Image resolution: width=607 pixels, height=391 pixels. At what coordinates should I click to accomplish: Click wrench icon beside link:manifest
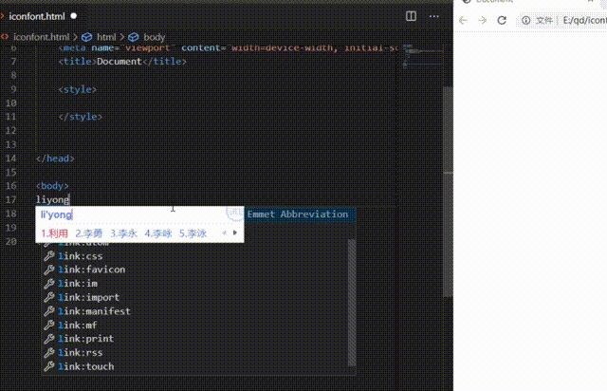click(48, 311)
